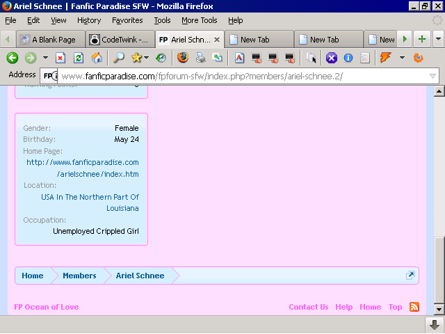445x334 pixels.
Task: Open the History menu
Action: [89, 20]
